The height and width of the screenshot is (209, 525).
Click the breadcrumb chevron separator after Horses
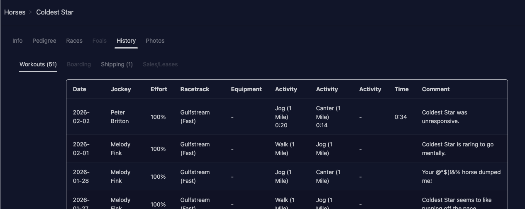pos(31,12)
